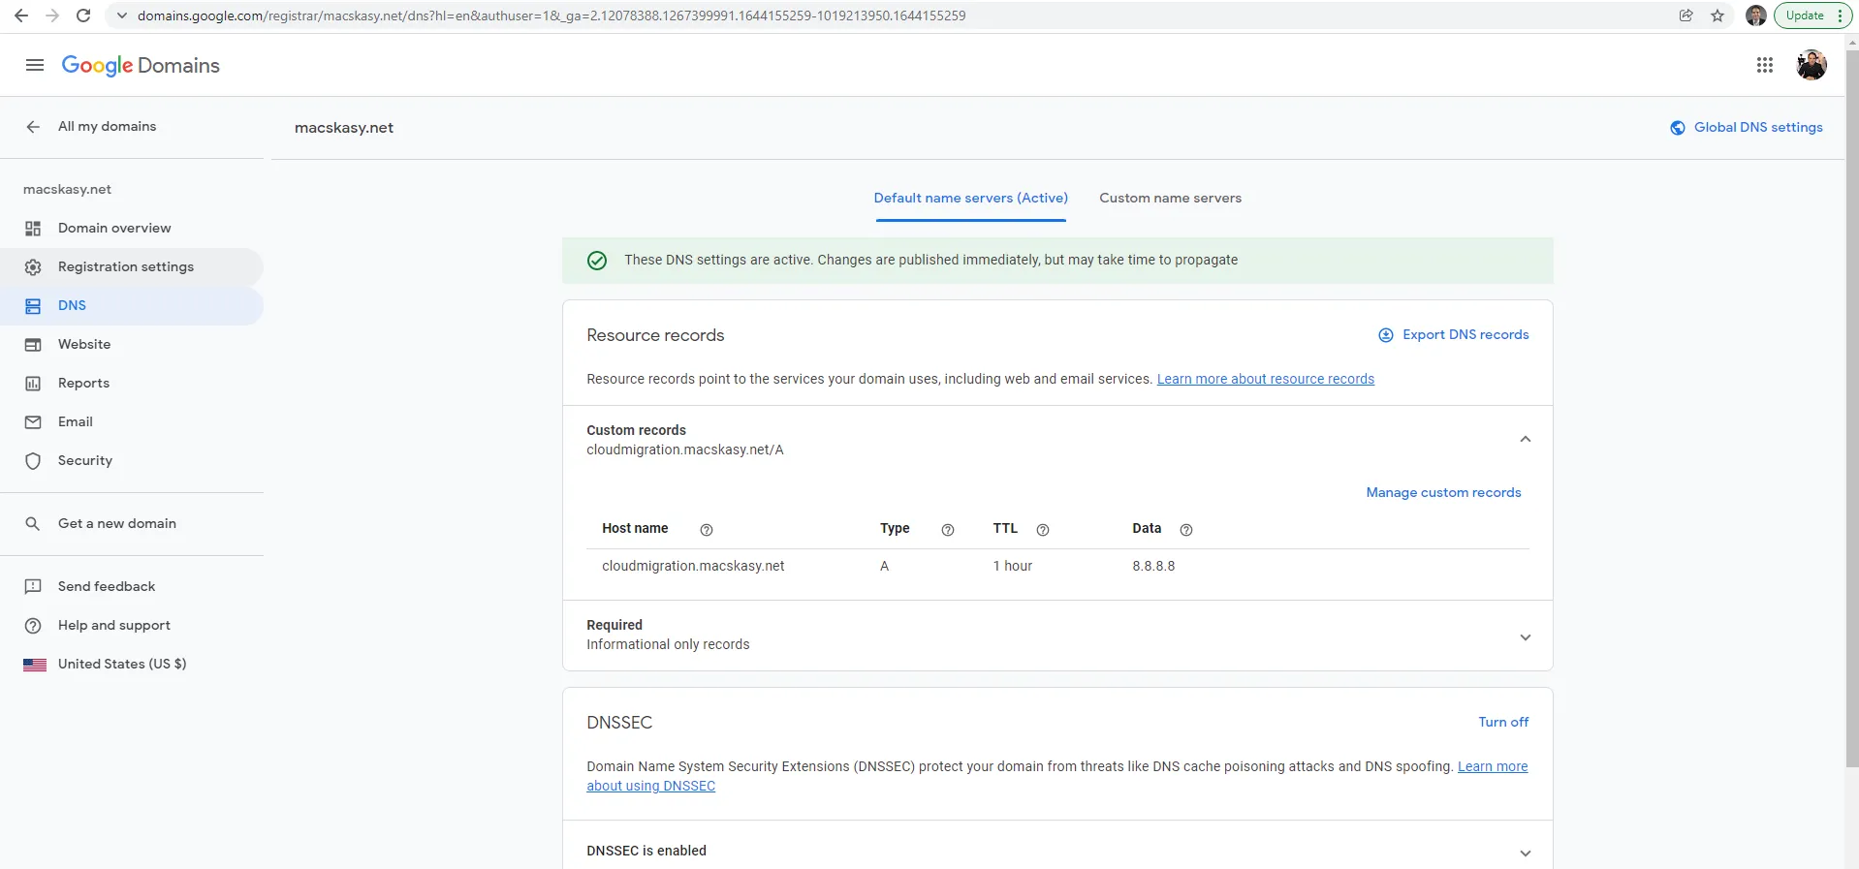
Task: Click the Email envelope icon
Action: [x=33, y=422]
